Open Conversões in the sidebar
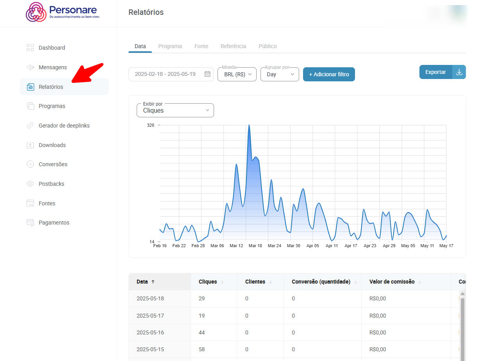The height and width of the screenshot is (361, 478). point(53,164)
